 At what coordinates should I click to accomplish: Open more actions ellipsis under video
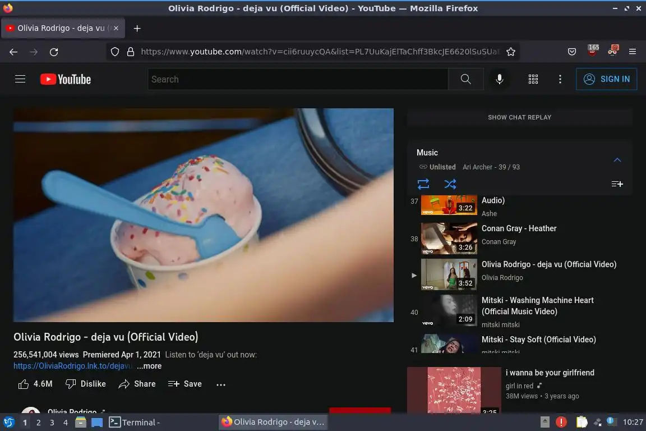[x=221, y=384]
